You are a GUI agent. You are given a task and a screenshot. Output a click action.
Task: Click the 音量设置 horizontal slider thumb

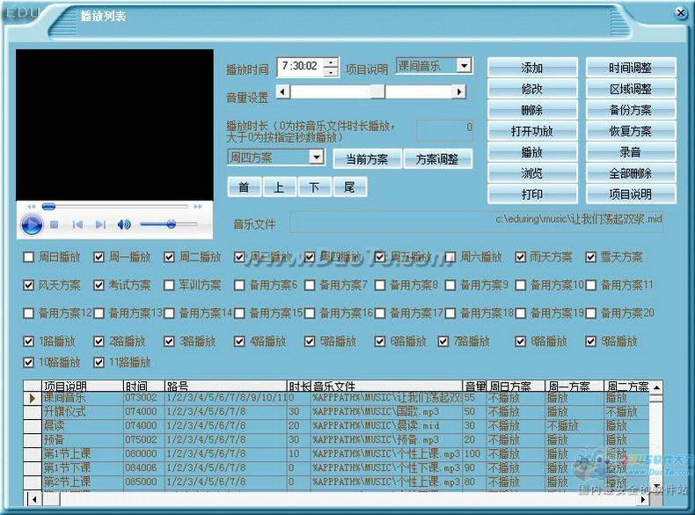click(x=377, y=92)
